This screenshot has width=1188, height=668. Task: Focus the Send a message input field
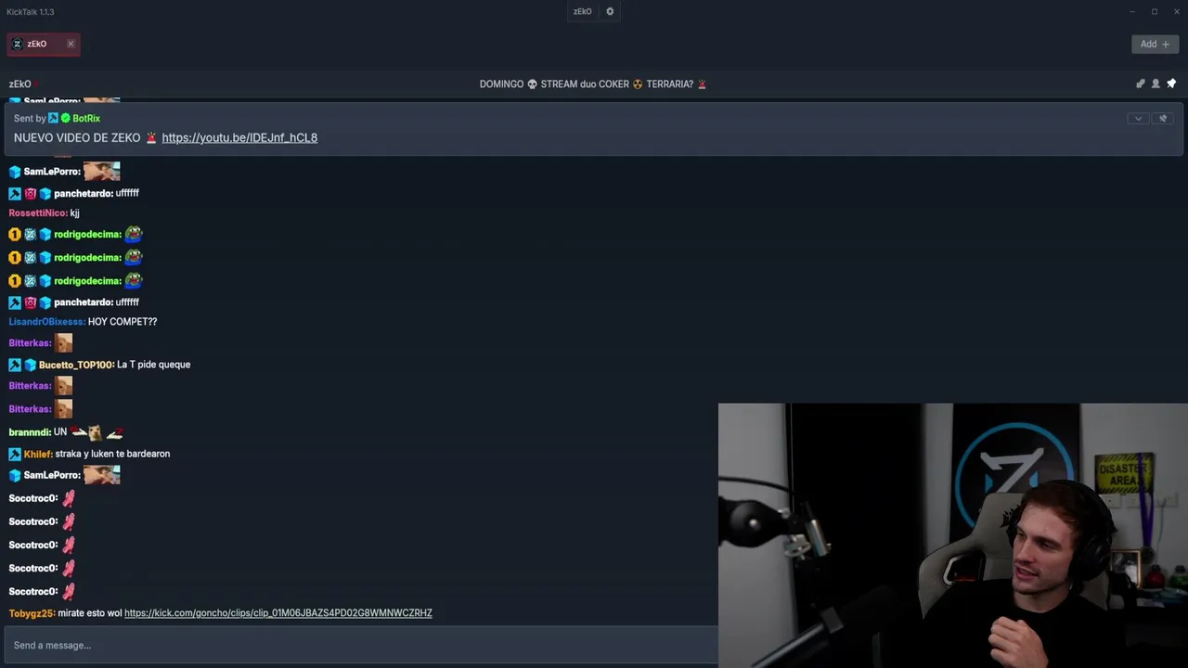pyautogui.click(x=360, y=645)
